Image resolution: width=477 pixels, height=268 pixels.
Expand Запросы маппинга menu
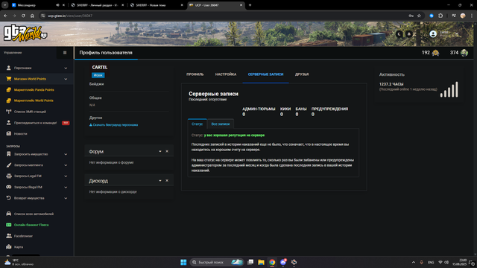37,165
